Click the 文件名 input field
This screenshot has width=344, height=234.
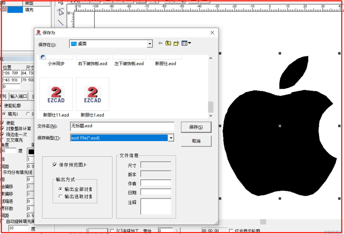pos(122,126)
